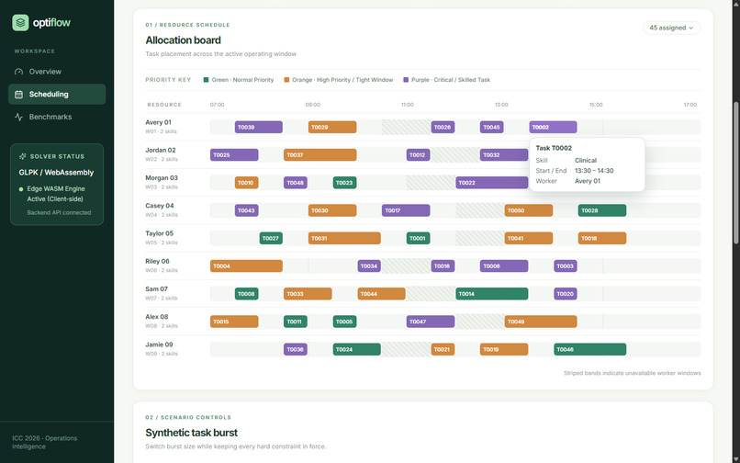740x463 pixels.
Task: Click task T0044 block
Action: click(x=381, y=294)
